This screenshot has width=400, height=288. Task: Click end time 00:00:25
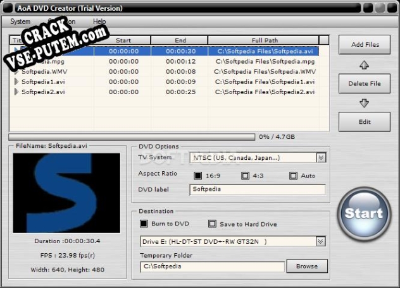[180, 92]
